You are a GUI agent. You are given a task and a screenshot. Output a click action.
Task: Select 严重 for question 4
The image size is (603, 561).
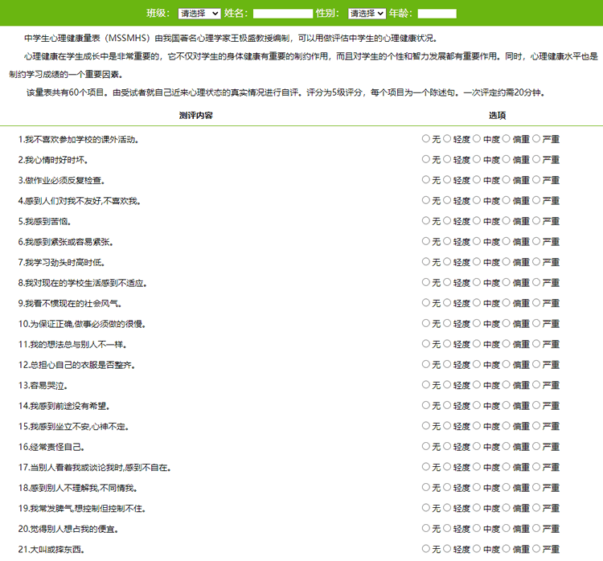click(x=536, y=200)
